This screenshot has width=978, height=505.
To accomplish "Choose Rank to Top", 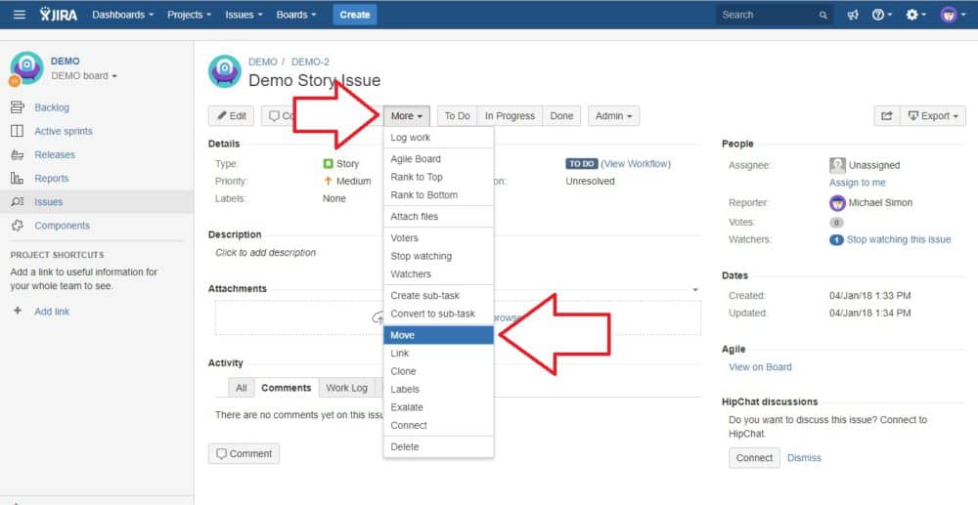I will tap(438, 177).
